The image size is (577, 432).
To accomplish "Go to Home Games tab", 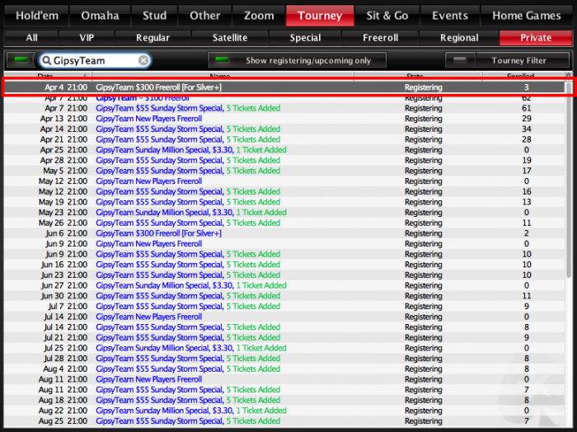I will [527, 16].
